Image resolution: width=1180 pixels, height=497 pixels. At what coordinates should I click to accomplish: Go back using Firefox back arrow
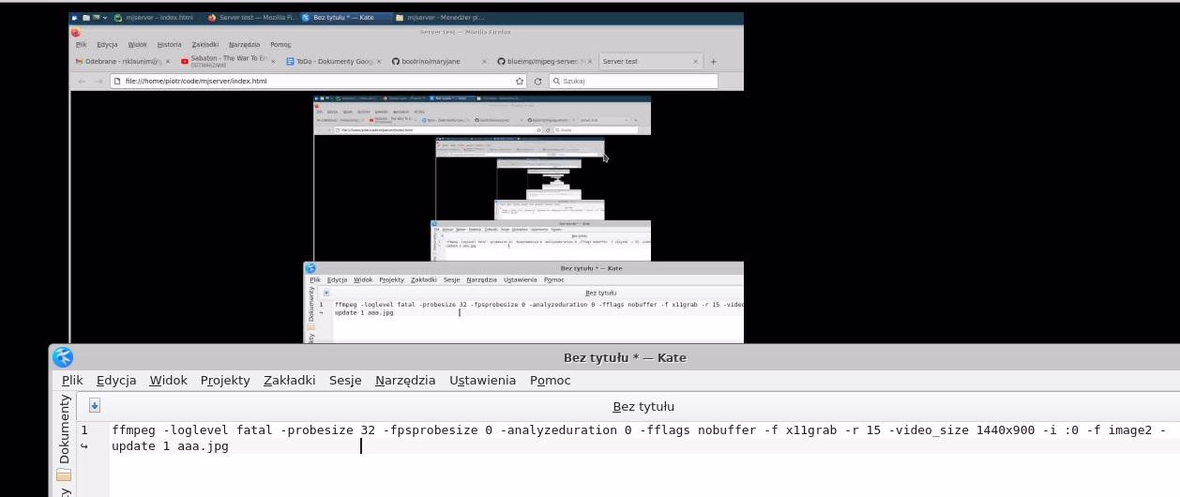pos(82,81)
